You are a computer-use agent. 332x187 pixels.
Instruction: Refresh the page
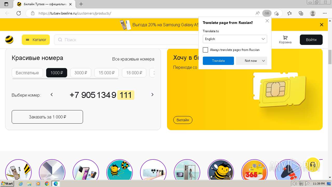point(19,13)
